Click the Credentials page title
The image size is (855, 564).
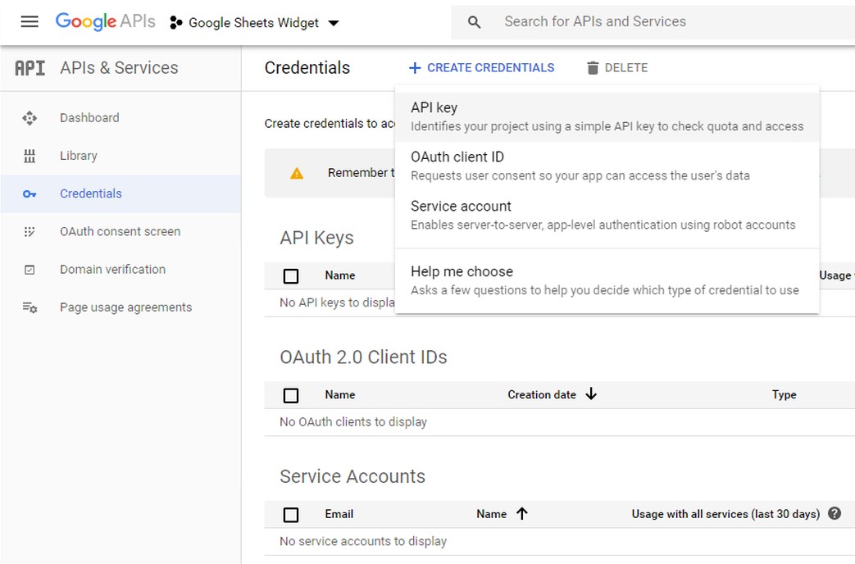(307, 68)
